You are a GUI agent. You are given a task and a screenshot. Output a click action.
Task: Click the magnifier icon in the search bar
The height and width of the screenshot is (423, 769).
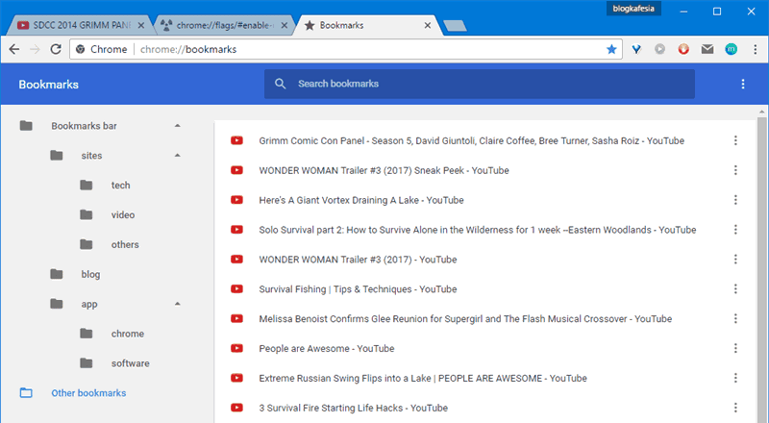[280, 84]
